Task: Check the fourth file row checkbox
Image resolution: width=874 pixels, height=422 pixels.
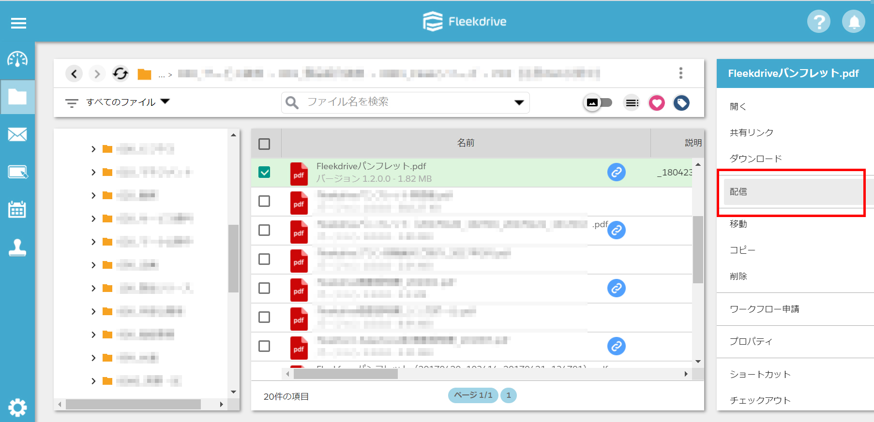Action: point(264,259)
